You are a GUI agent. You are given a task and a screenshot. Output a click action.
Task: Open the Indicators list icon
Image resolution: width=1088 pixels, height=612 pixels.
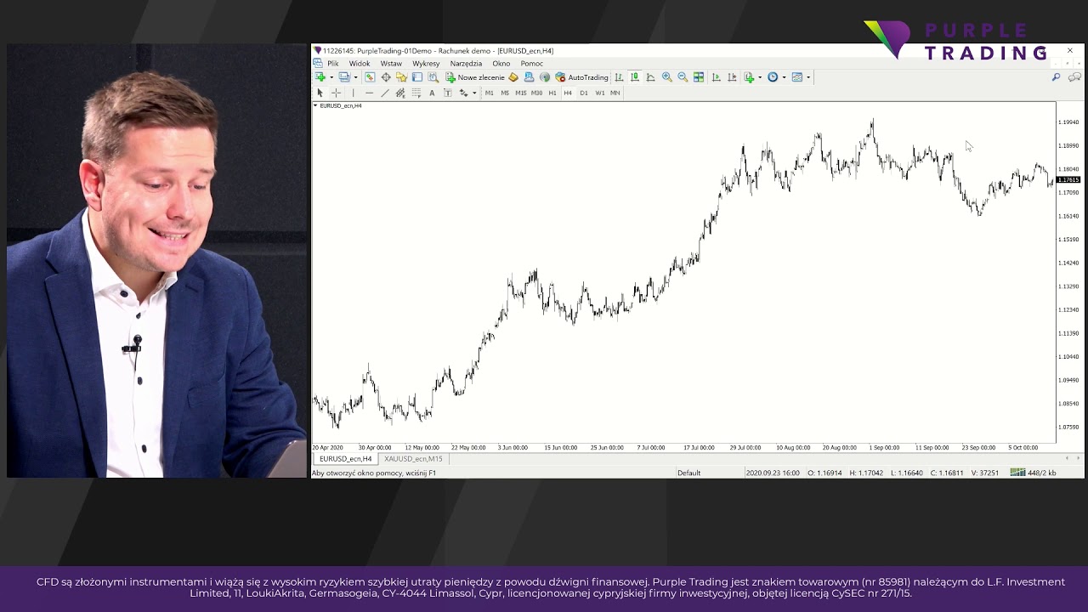[749, 77]
